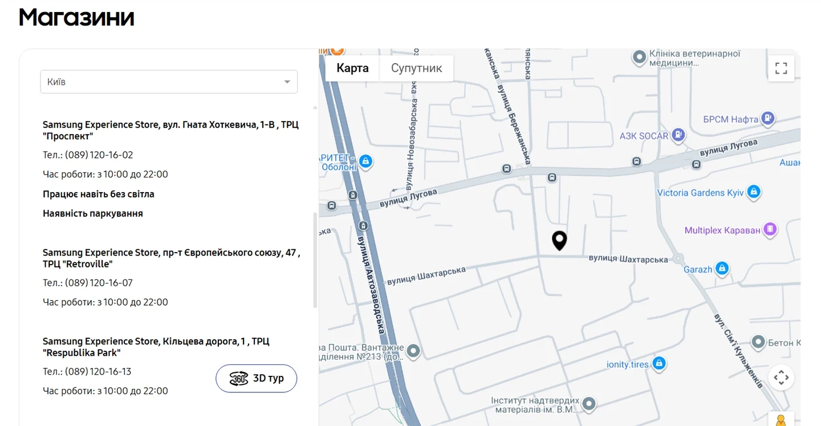Image resolution: width=821 pixels, height=426 pixels.
Task: Select the ТРЦ Проспект store entry
Action: pyautogui.click(x=170, y=130)
